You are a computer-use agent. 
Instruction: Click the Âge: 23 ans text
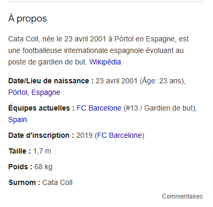click(x=161, y=81)
